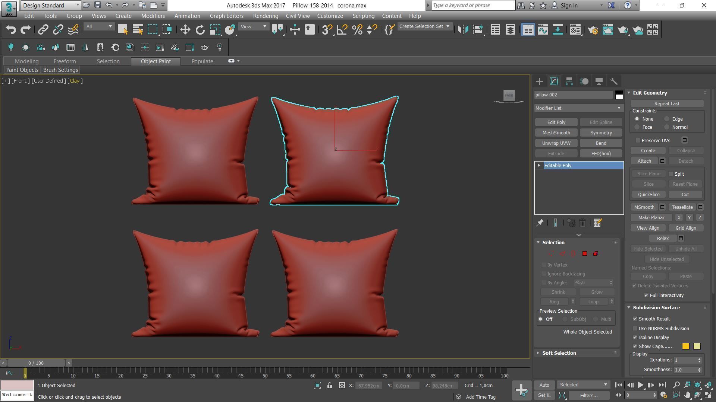The image size is (716, 402).
Task: Uncheck the Smooth Result checkbox
Action: click(635, 319)
